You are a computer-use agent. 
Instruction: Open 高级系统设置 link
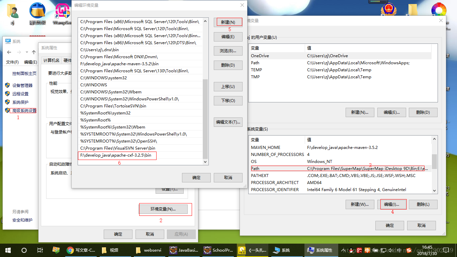coord(24,111)
